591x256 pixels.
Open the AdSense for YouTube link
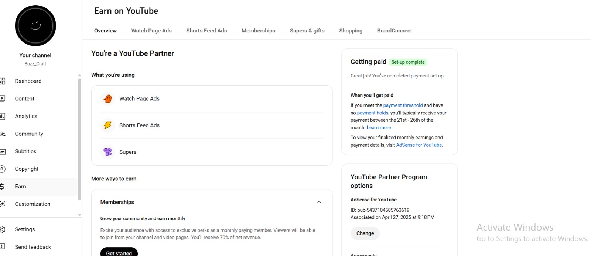(x=419, y=145)
